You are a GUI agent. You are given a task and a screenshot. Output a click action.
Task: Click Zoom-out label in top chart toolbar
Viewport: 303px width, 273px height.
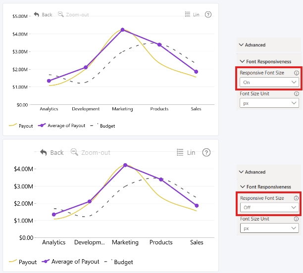[77, 15]
